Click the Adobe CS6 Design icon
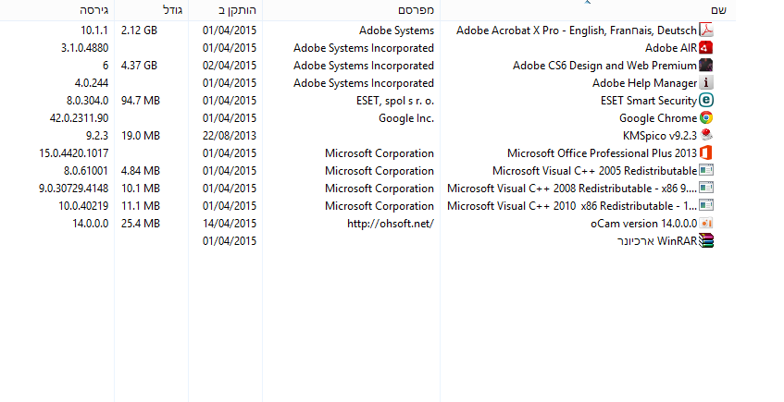The height and width of the screenshot is (402, 784). tap(706, 65)
